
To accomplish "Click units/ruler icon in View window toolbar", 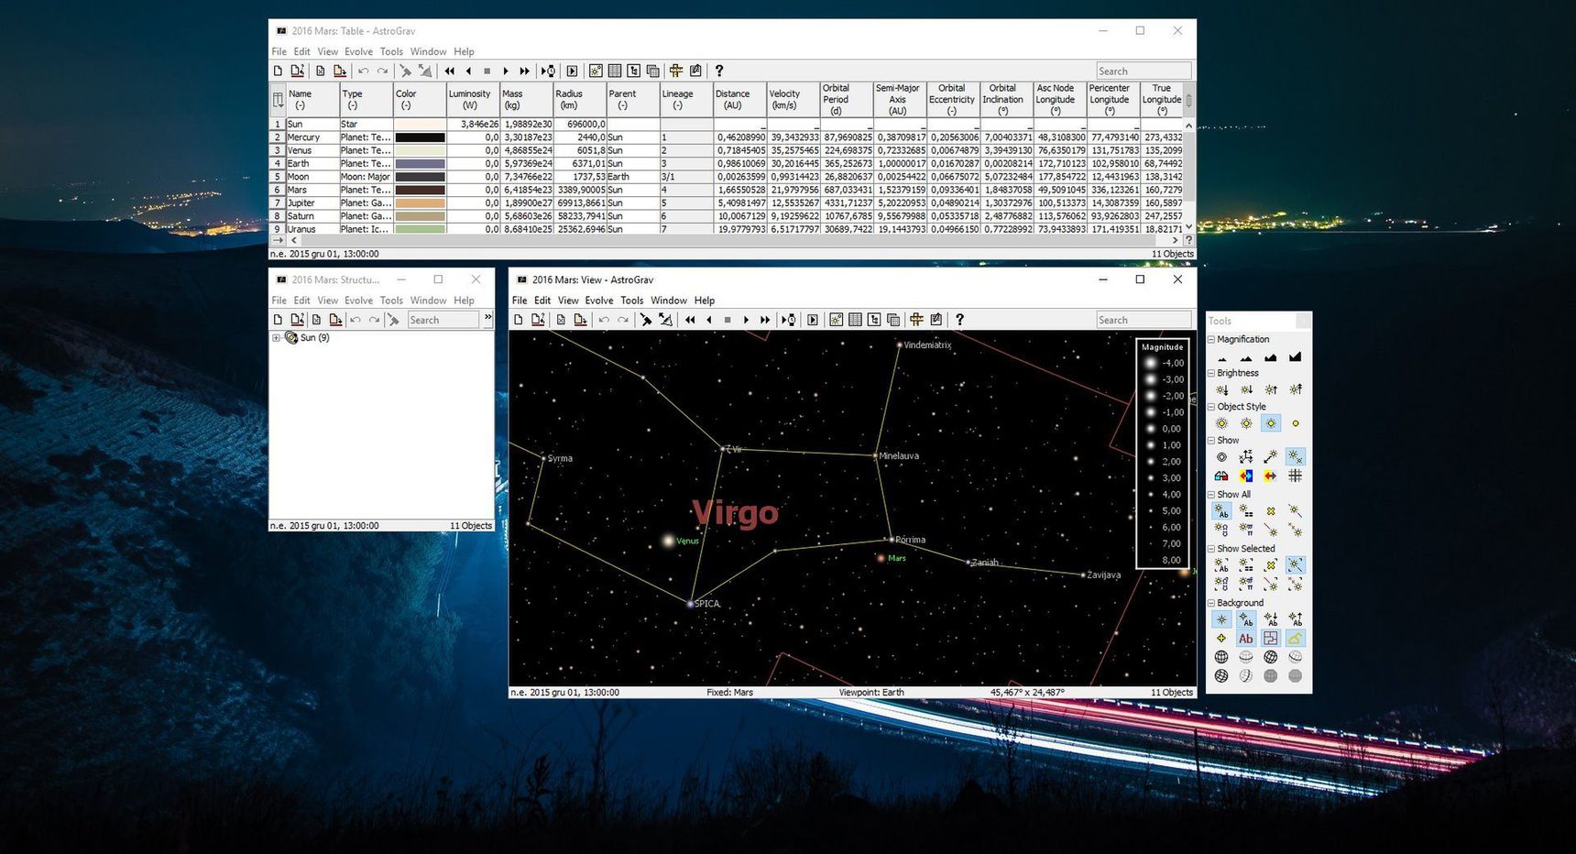I will (916, 320).
